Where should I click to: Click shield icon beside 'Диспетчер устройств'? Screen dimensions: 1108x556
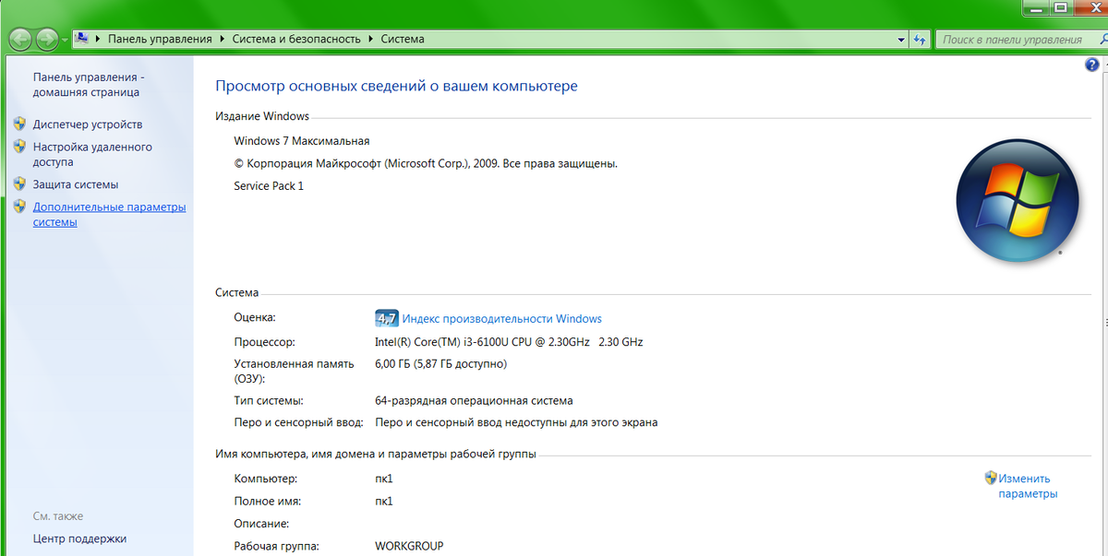[x=19, y=124]
